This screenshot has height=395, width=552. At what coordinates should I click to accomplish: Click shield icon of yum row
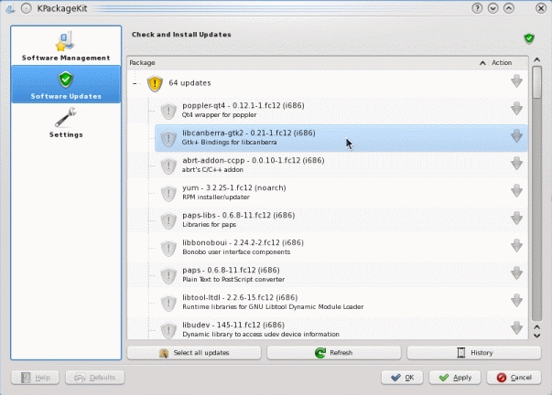[168, 194]
